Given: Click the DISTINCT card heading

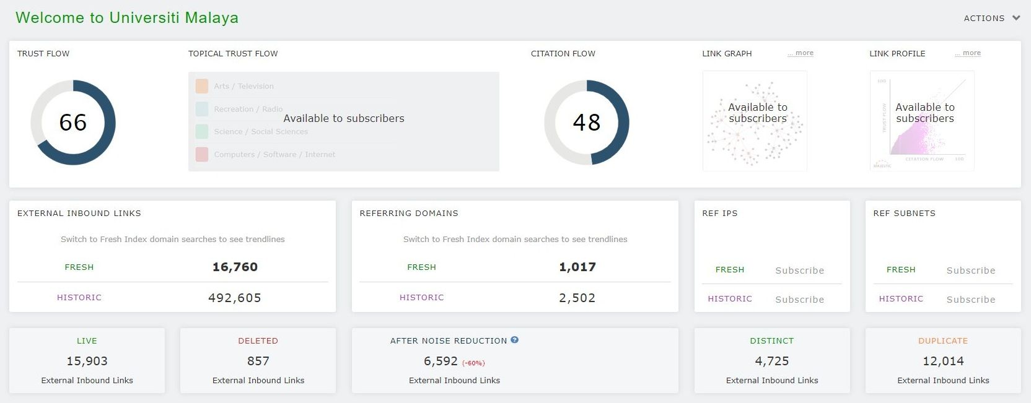Looking at the screenshot, I should (772, 341).
